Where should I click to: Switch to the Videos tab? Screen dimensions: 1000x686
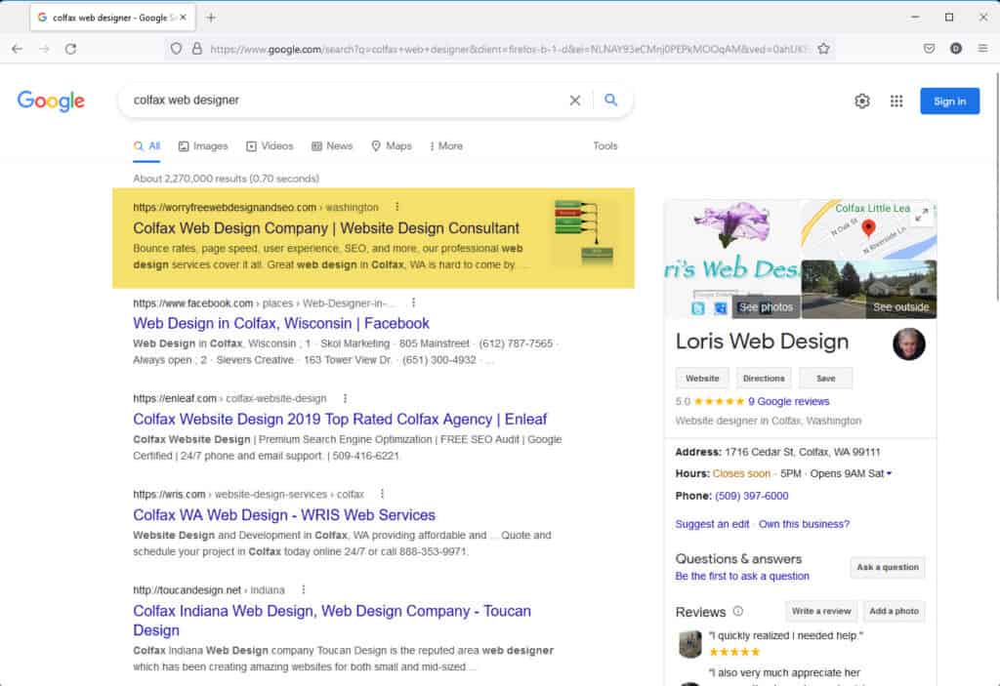(270, 146)
